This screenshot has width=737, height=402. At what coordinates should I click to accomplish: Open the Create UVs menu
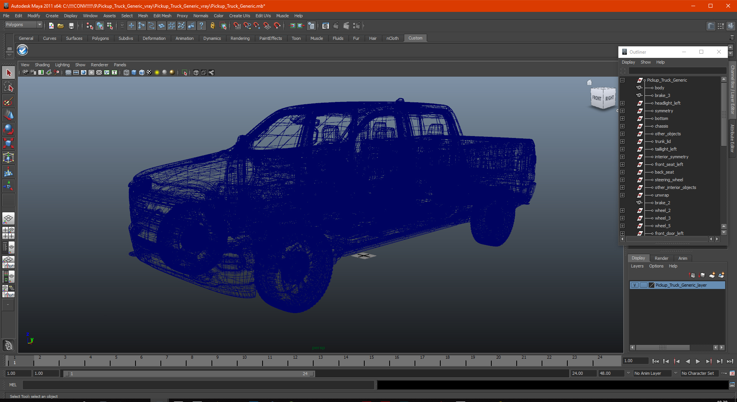pos(240,16)
